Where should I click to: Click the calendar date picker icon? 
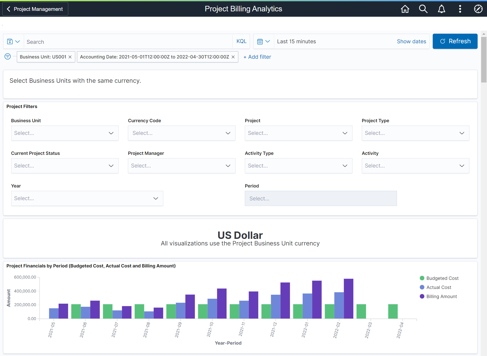click(260, 41)
